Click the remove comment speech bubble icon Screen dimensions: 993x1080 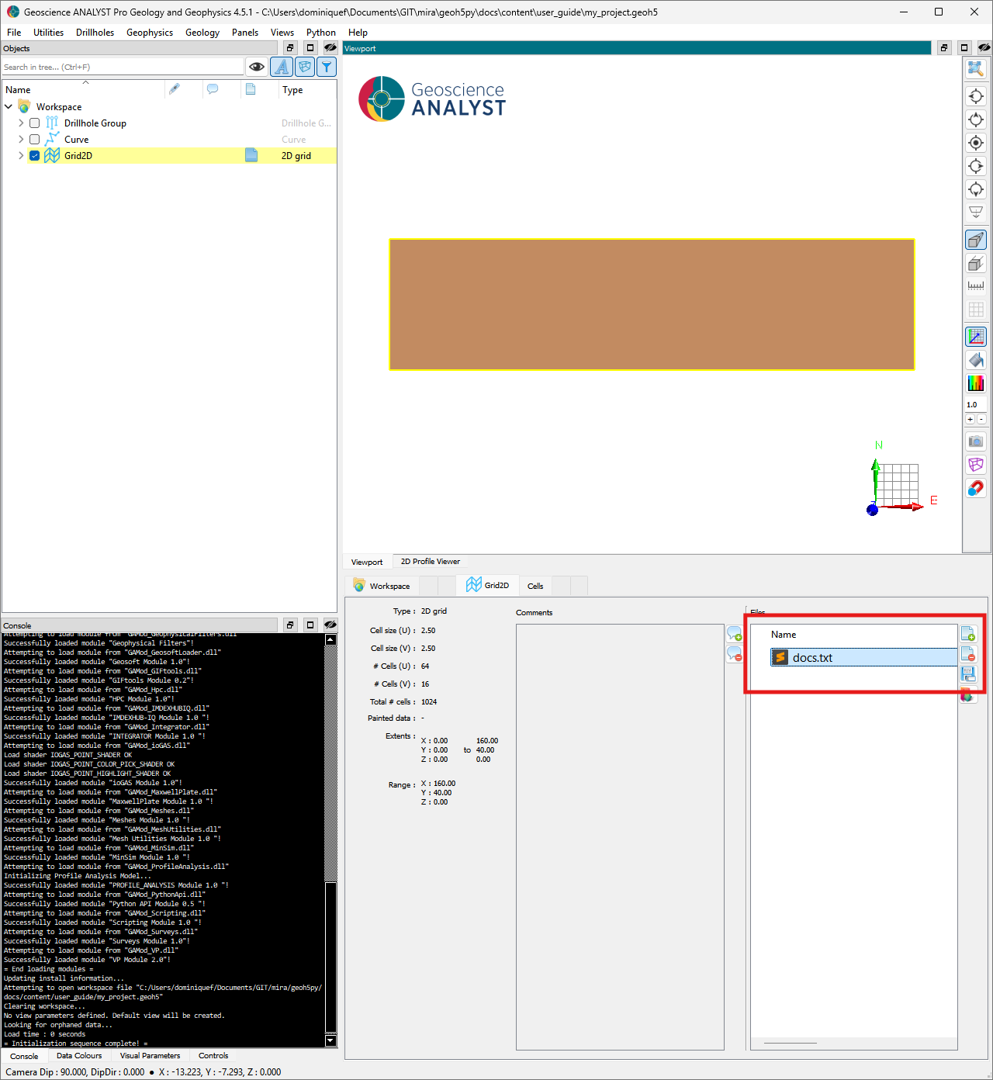point(735,654)
